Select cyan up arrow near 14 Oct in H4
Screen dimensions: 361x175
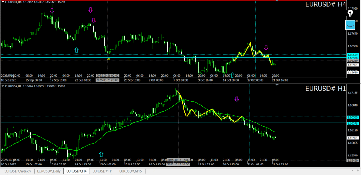(232, 75)
